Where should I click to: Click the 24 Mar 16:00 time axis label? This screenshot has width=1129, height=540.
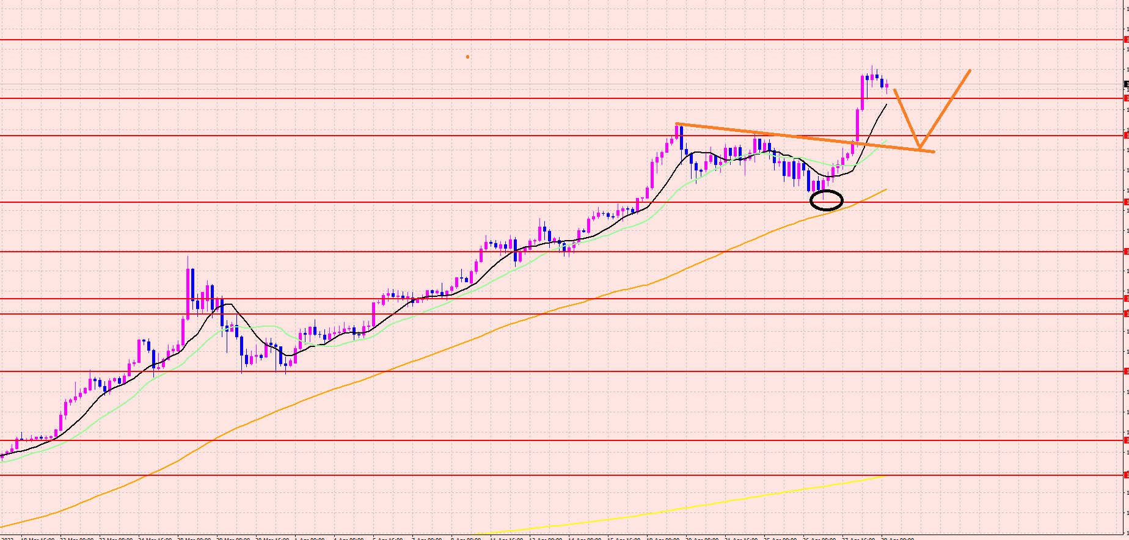156,538
